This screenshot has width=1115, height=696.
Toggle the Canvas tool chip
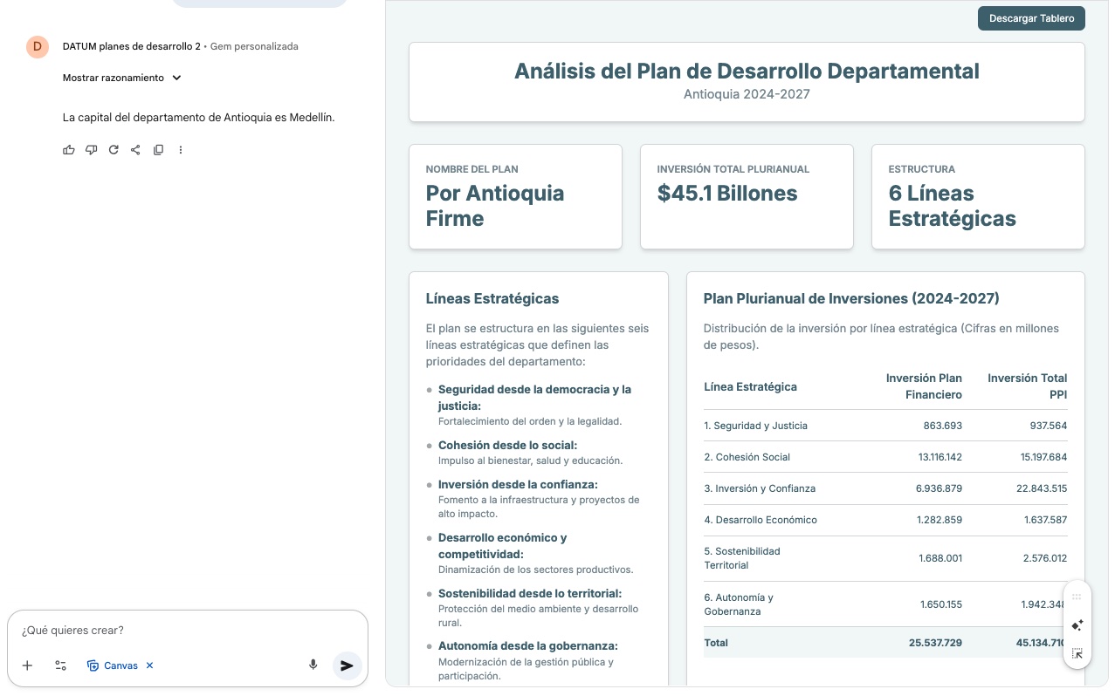click(113, 665)
